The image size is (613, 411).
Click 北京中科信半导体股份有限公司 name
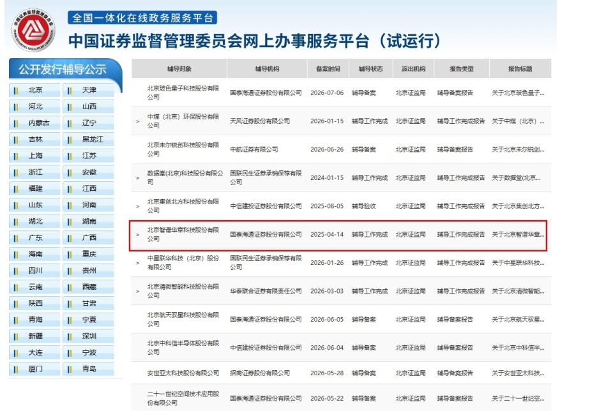tap(183, 348)
